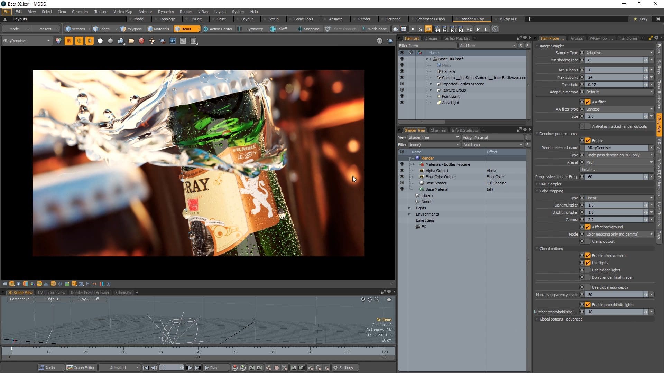
Task: Click the Gamma value slider field
Action: point(614,220)
